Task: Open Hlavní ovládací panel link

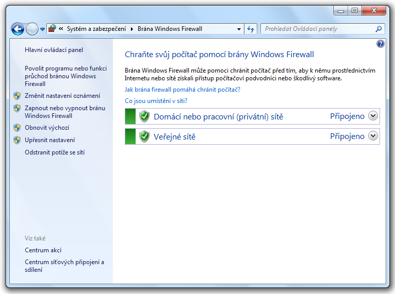Action: click(x=54, y=50)
